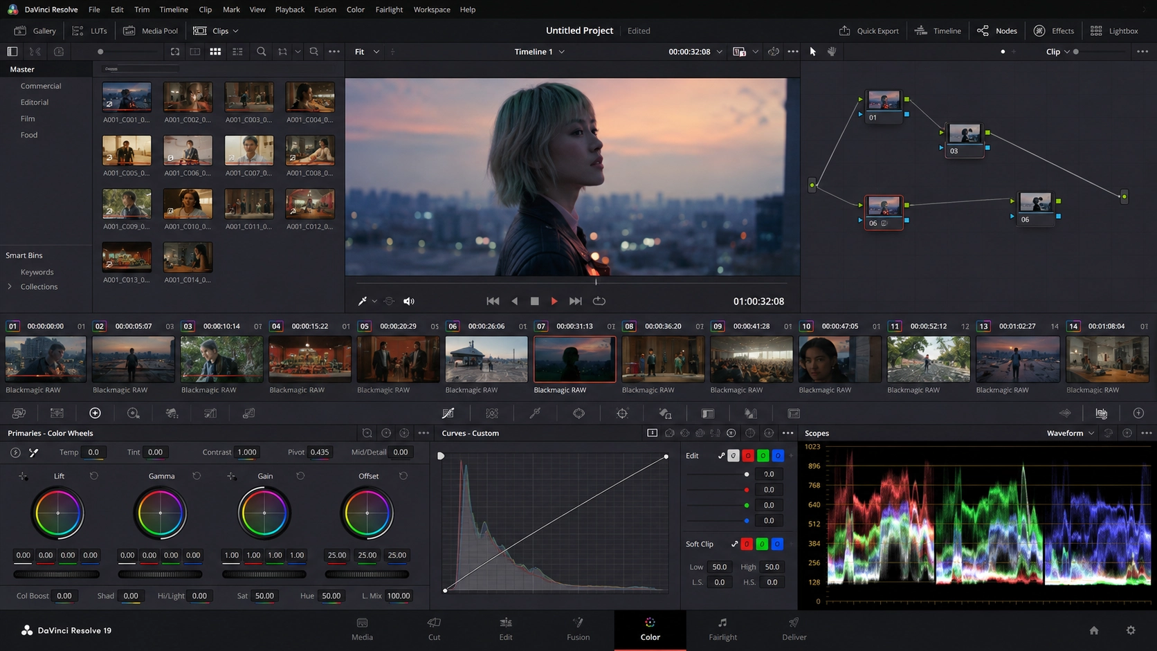Click the Gamma master wheel slider

160,574
